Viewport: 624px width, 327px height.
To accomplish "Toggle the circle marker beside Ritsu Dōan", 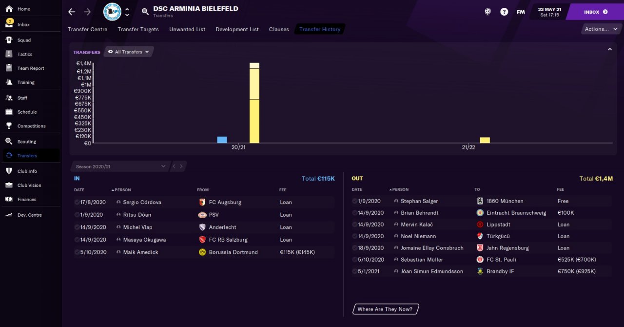I will (x=77, y=215).
